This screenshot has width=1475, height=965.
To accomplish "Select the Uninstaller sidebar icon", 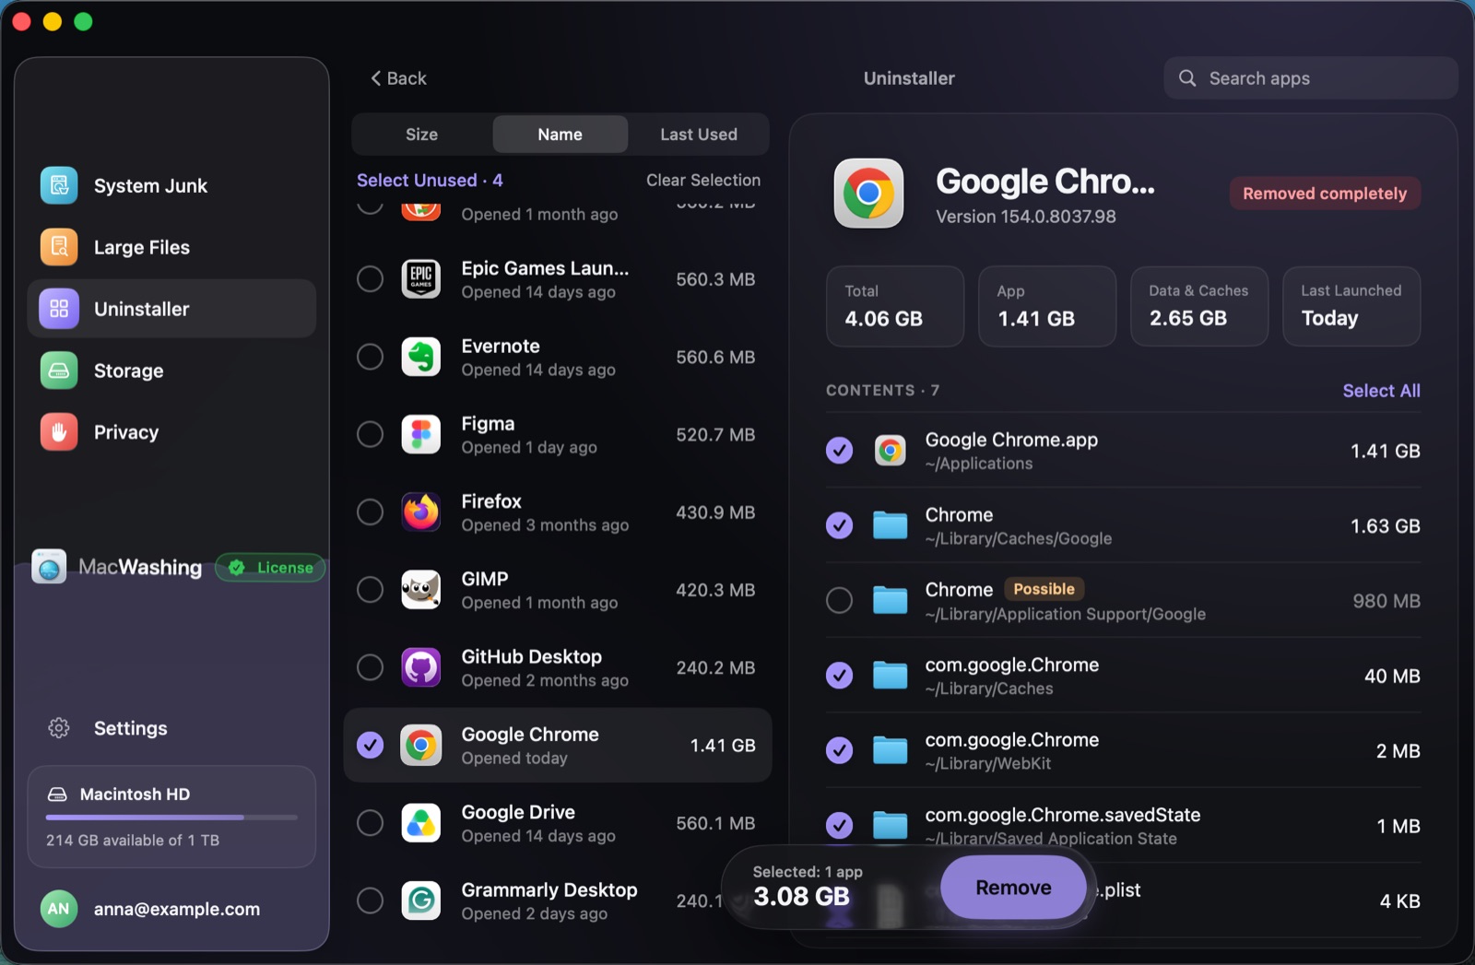I will point(59,309).
